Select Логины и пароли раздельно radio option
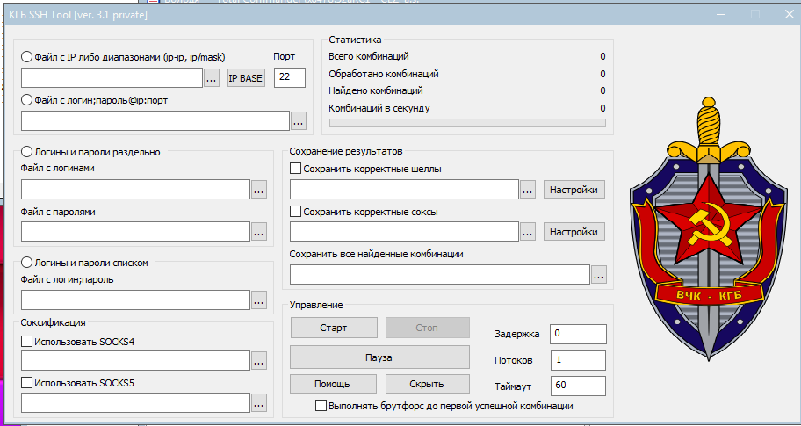Image resolution: width=801 pixels, height=426 pixels. [x=26, y=152]
